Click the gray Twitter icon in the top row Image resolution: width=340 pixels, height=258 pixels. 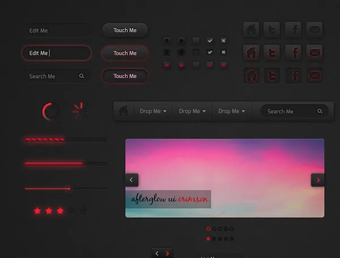[x=273, y=30]
